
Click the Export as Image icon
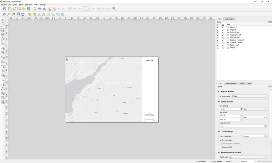point(45,9)
